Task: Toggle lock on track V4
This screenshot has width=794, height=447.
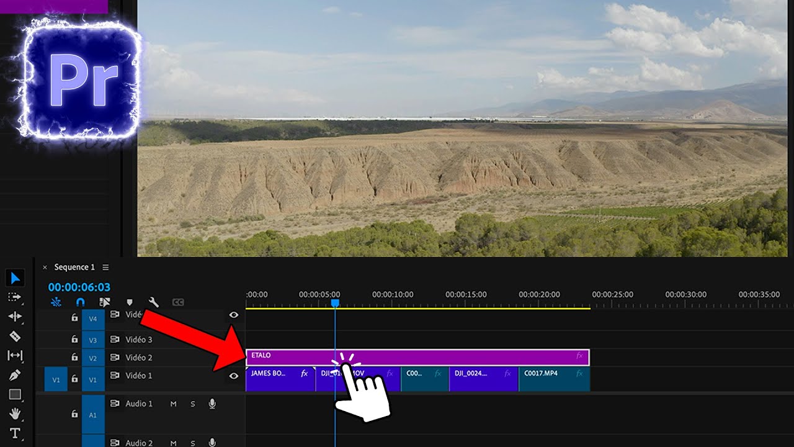Action: coord(74,318)
